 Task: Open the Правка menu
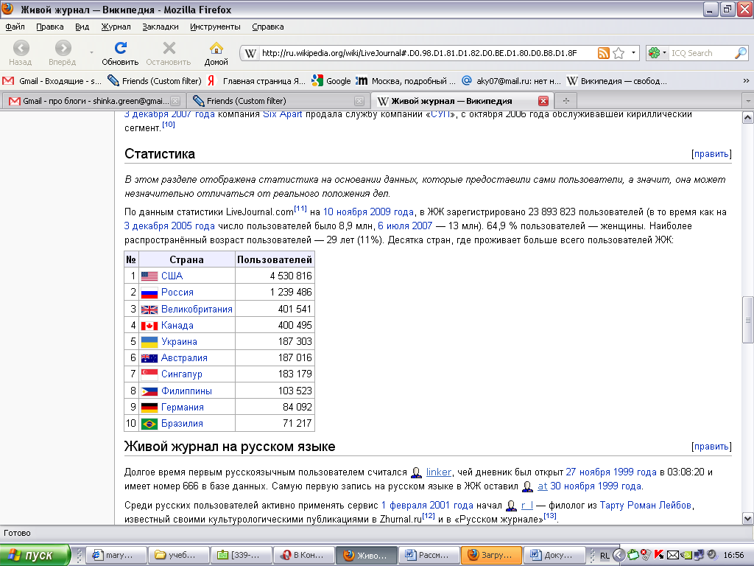[x=50, y=27]
